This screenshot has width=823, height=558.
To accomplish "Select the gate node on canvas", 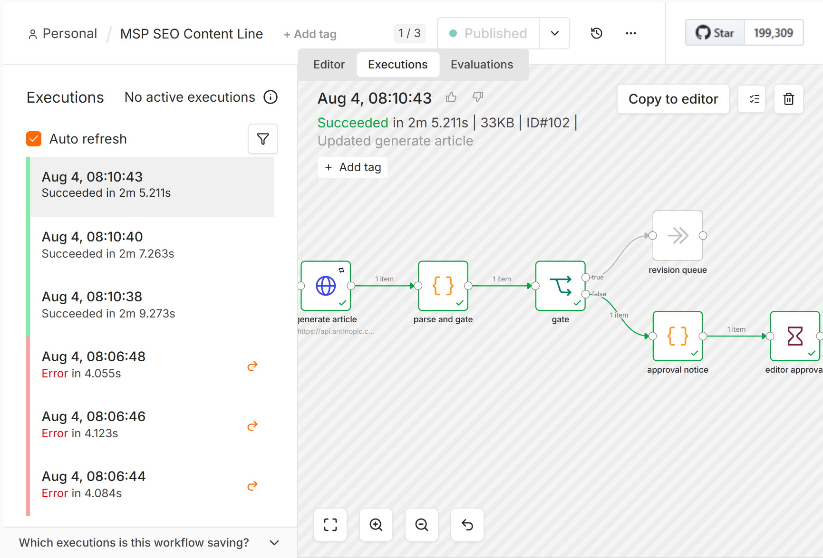I will (561, 286).
